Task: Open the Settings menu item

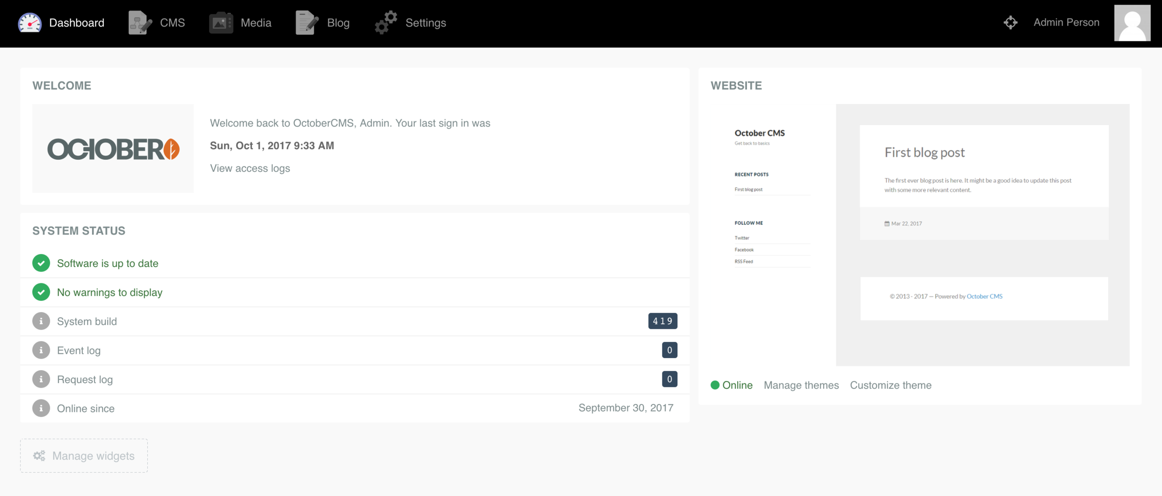Action: pyautogui.click(x=410, y=23)
